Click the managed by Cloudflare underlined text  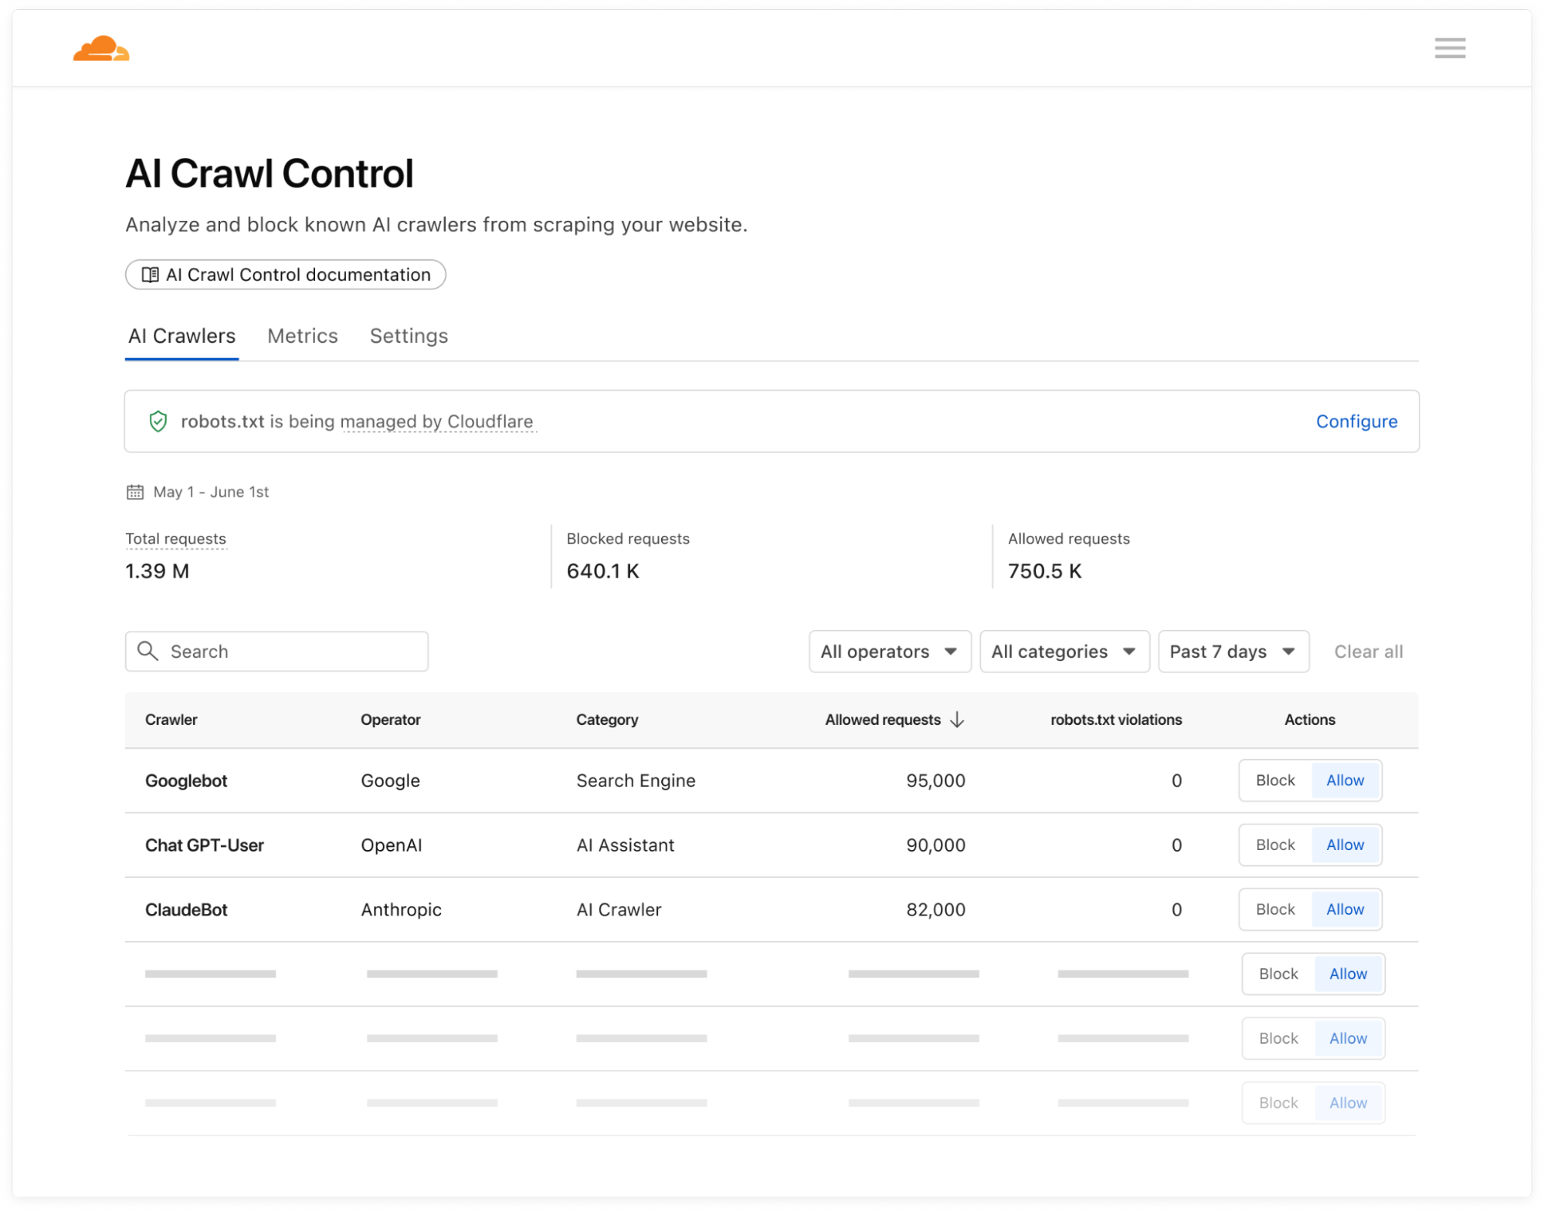[438, 421]
